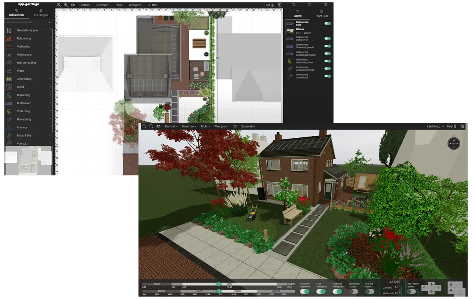Zoom in in the 2D plan window
The width and height of the screenshot is (472, 299).
66,5
